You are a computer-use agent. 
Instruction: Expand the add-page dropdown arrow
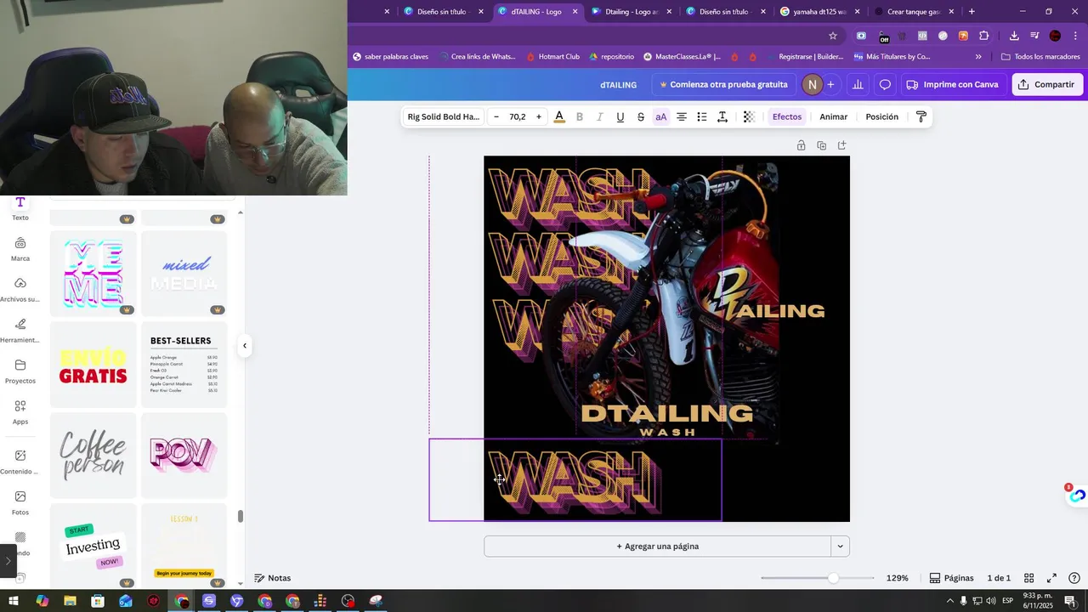(x=840, y=547)
